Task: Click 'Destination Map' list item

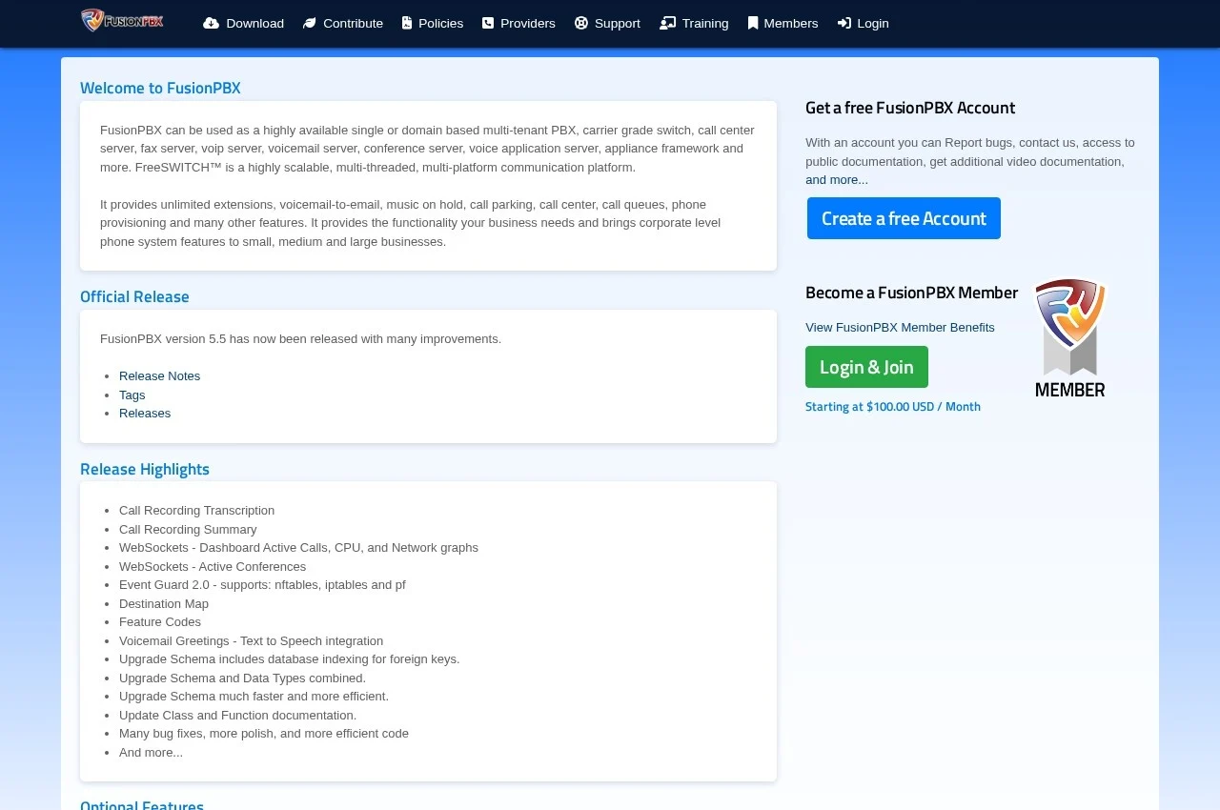Action: tap(164, 604)
